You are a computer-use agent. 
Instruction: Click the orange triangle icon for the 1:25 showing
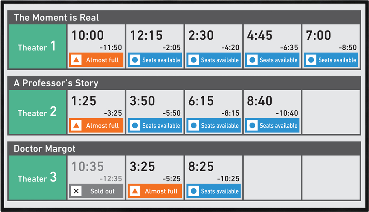point(76,126)
